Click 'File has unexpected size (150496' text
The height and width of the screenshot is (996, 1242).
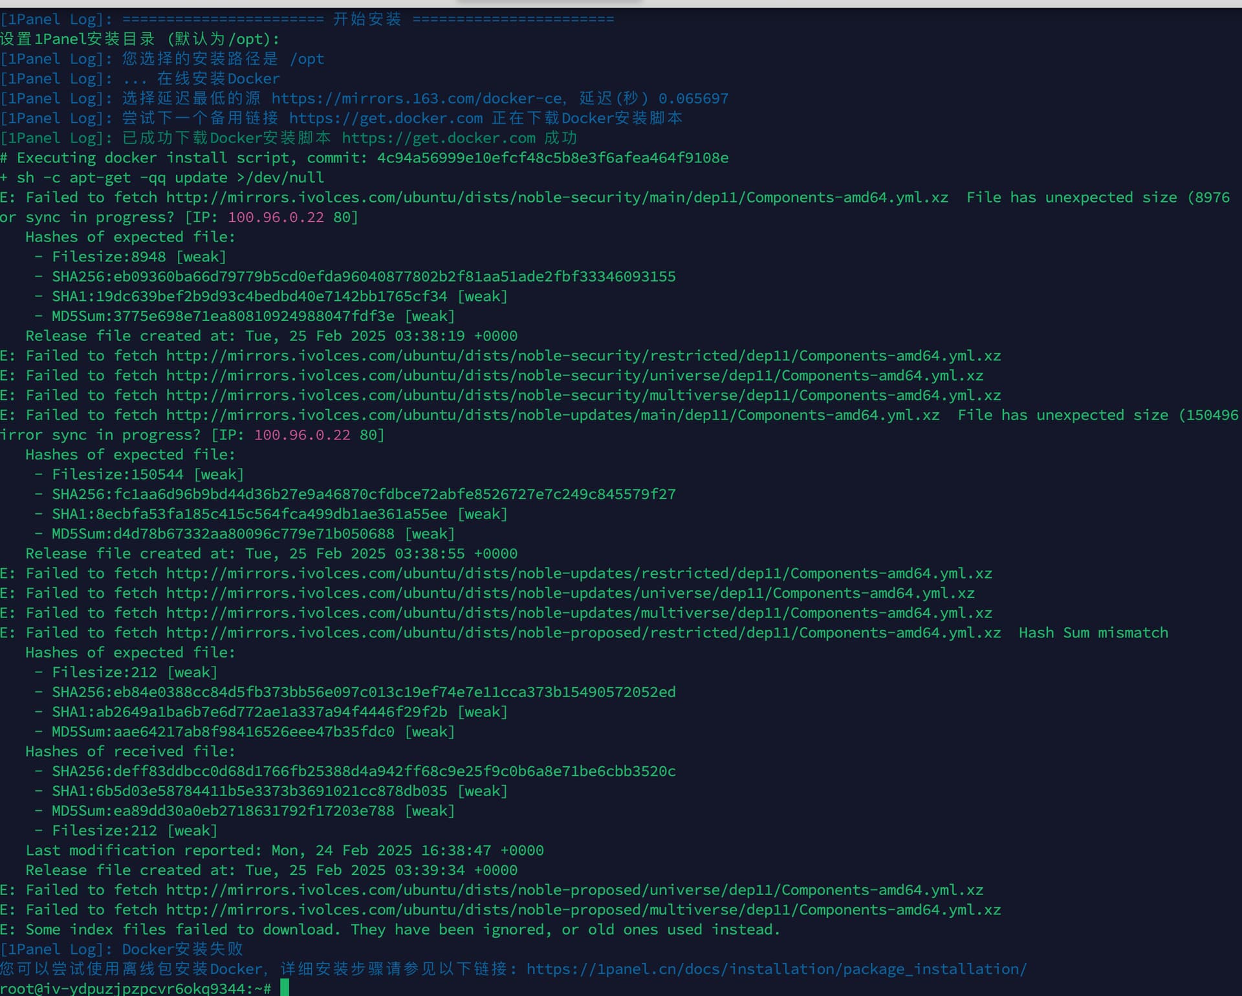pyautogui.click(x=1098, y=415)
